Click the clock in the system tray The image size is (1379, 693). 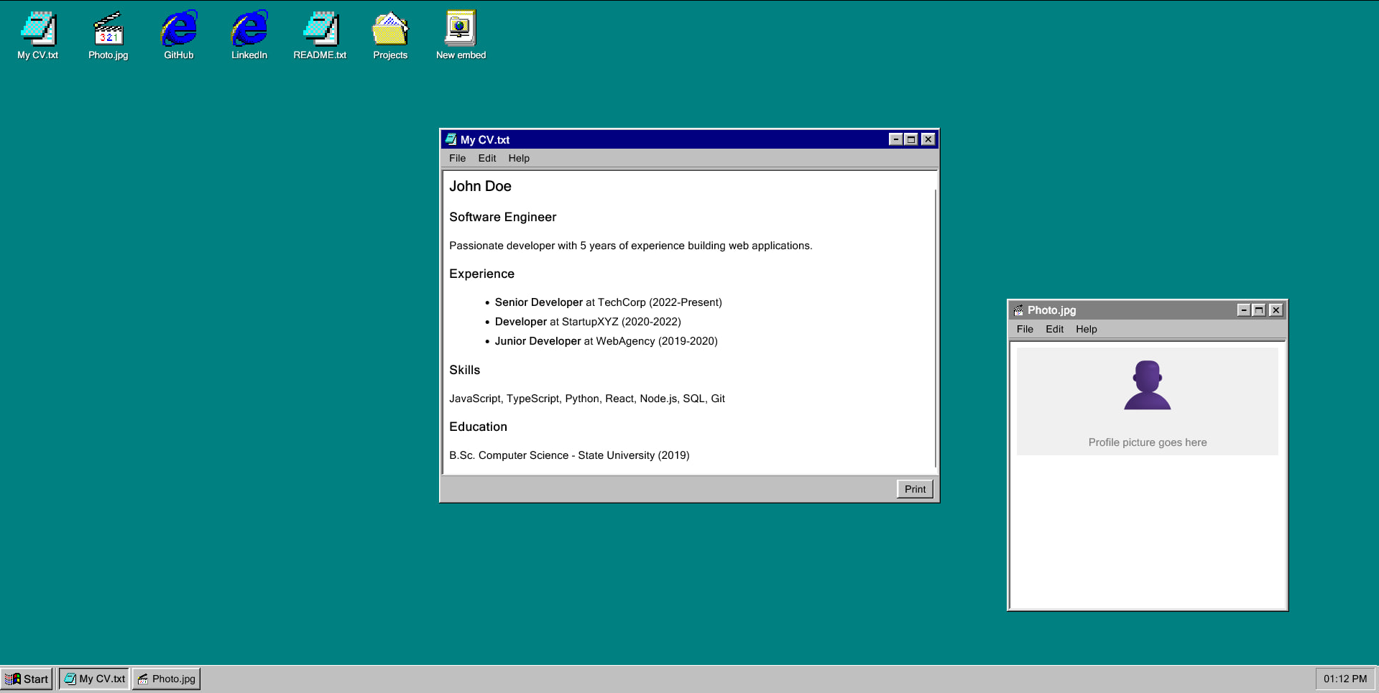1344,678
